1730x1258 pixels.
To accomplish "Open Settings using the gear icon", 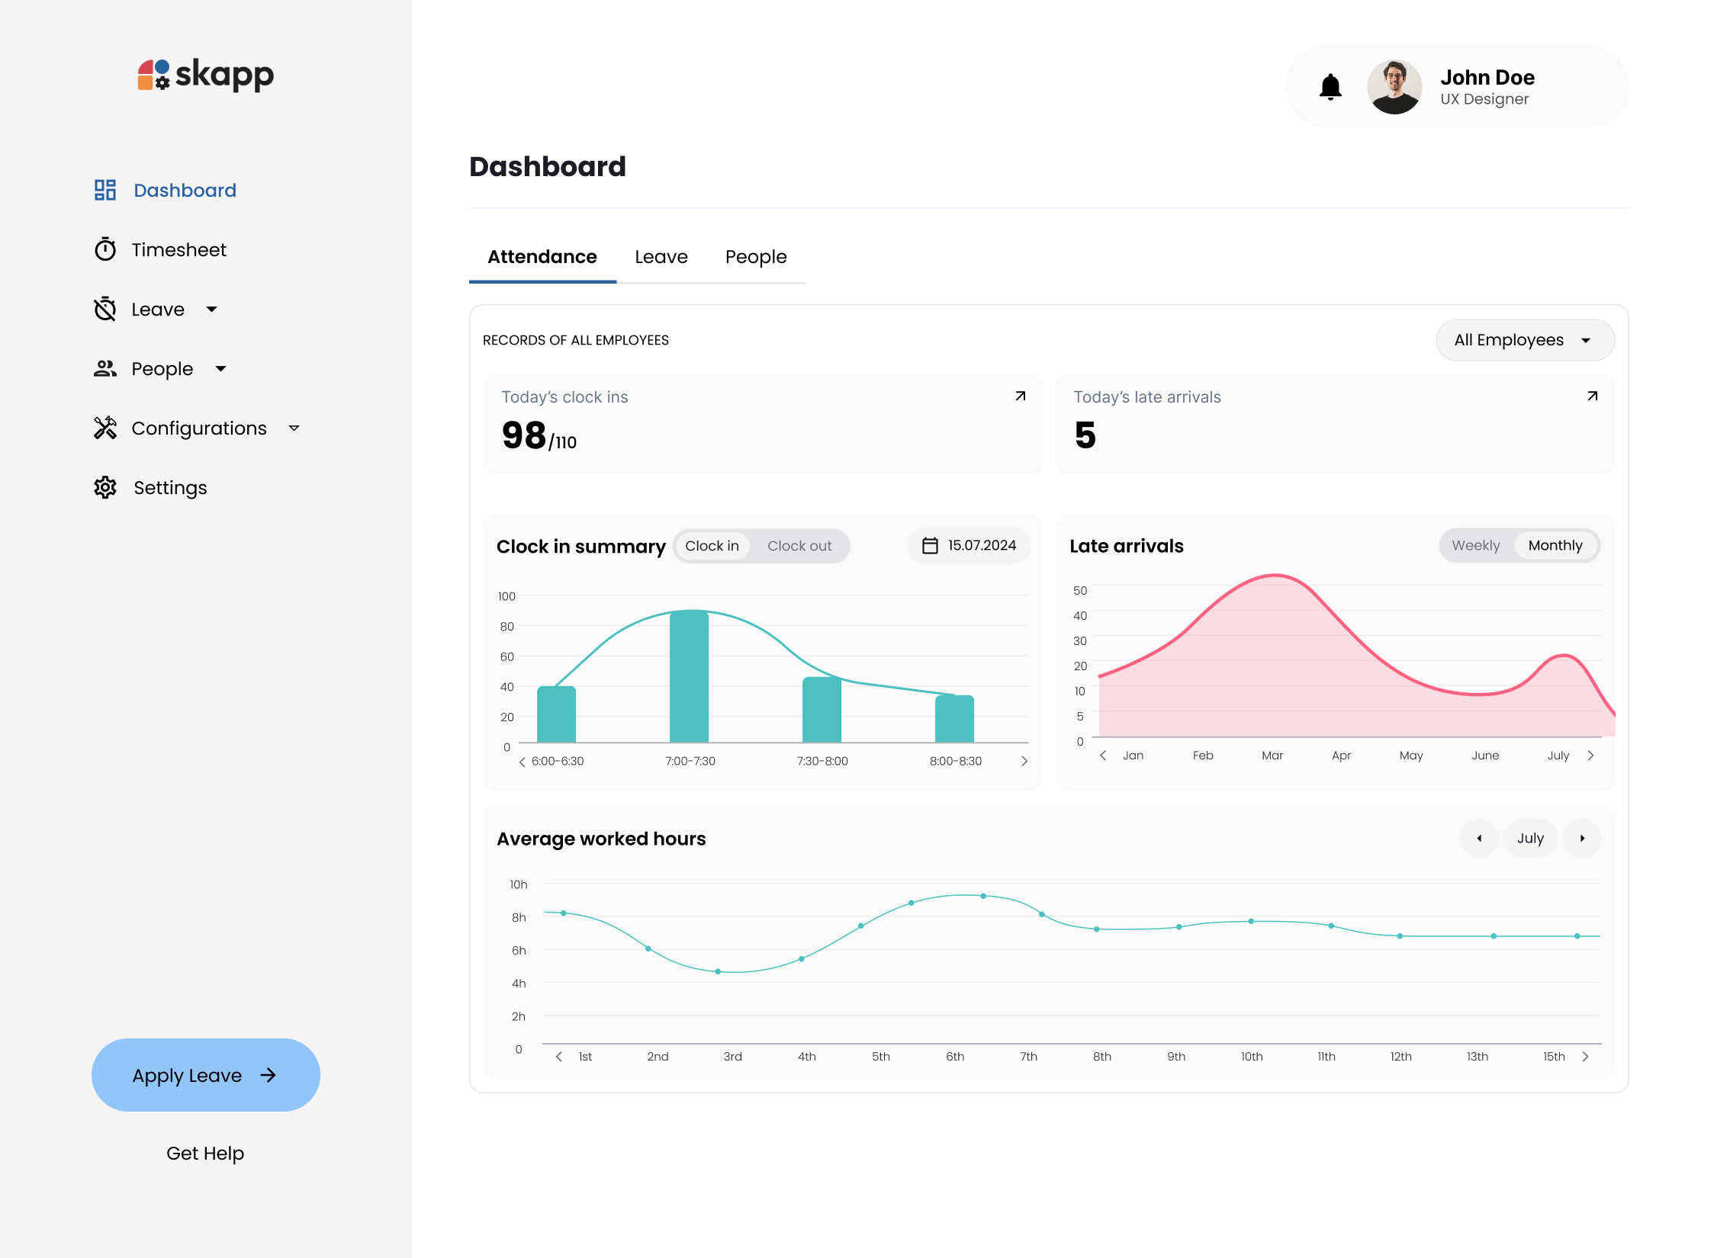I will click(x=105, y=487).
